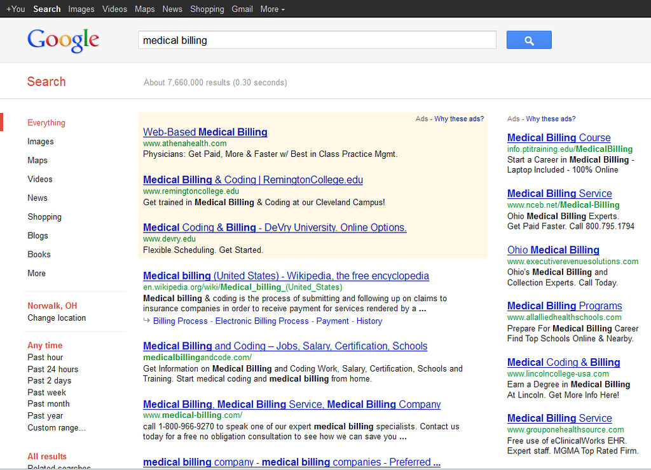Viewport: 651px width, 470px height.
Task: Open Electronic Billing Process sublink
Action: pos(262,321)
